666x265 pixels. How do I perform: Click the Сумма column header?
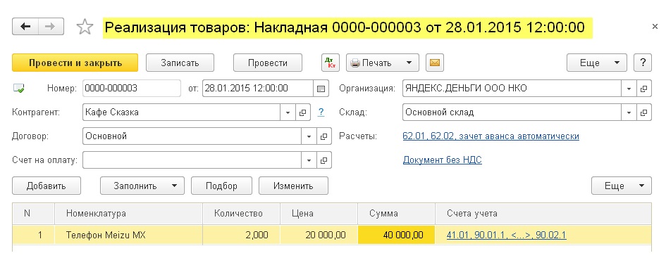397,214
